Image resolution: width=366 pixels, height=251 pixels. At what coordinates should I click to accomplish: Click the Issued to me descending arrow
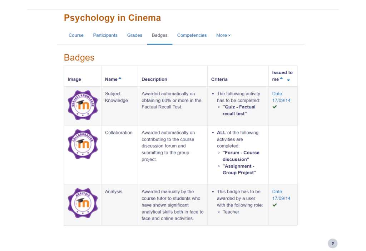tap(288, 80)
